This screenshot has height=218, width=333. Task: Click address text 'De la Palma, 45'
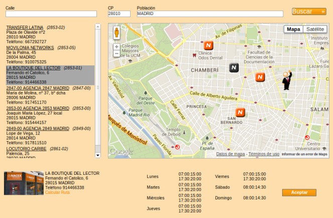(21, 52)
